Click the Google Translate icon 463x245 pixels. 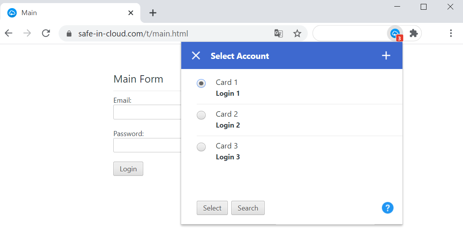point(278,34)
